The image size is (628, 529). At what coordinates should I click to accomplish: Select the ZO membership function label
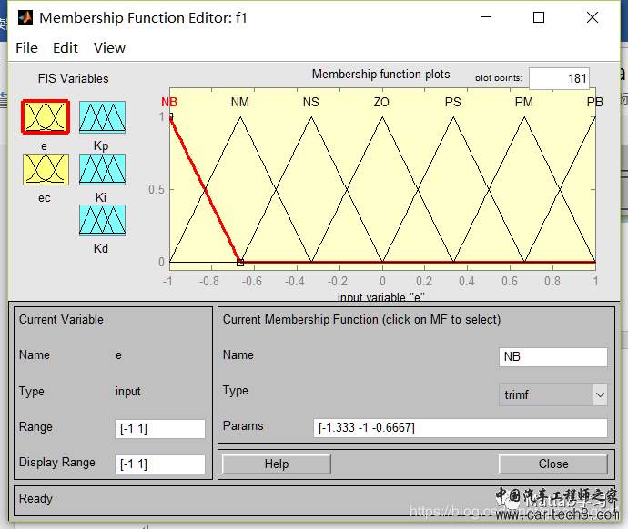tap(381, 102)
